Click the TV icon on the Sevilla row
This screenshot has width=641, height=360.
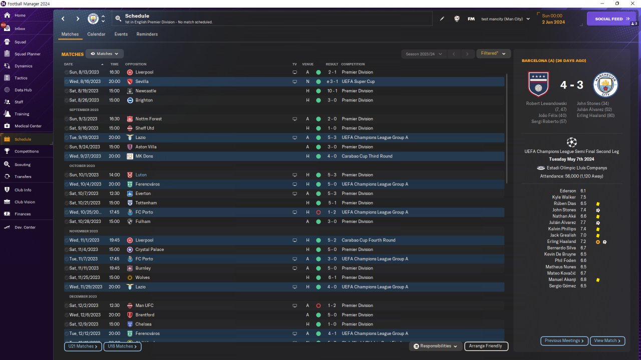tap(294, 81)
